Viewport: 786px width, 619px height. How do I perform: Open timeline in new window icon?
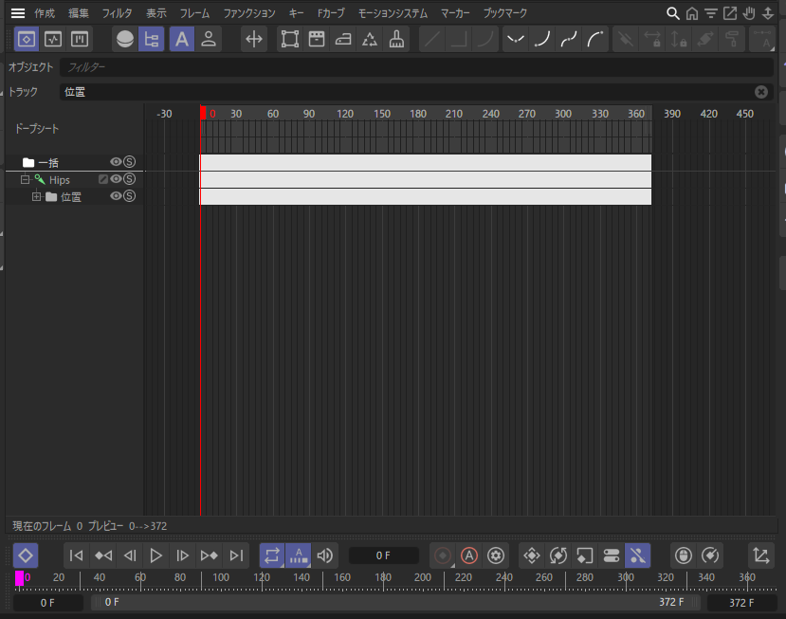click(730, 13)
